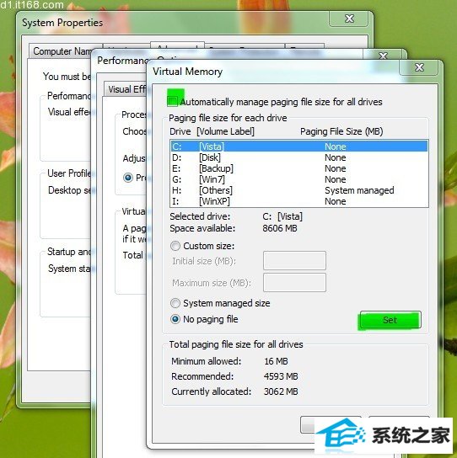Select drive G: [Win7] in list
The height and width of the screenshot is (458, 457).
[299, 179]
